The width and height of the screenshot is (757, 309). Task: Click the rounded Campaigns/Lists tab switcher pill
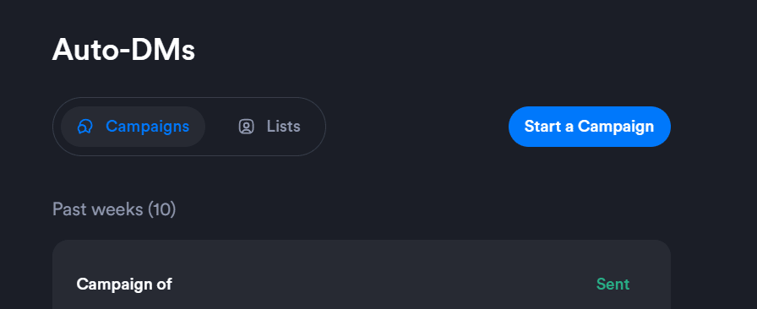click(x=188, y=127)
